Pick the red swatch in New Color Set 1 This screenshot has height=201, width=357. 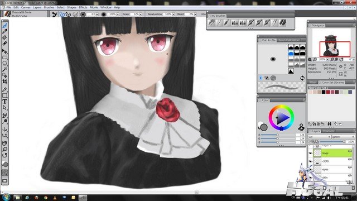[328, 92]
